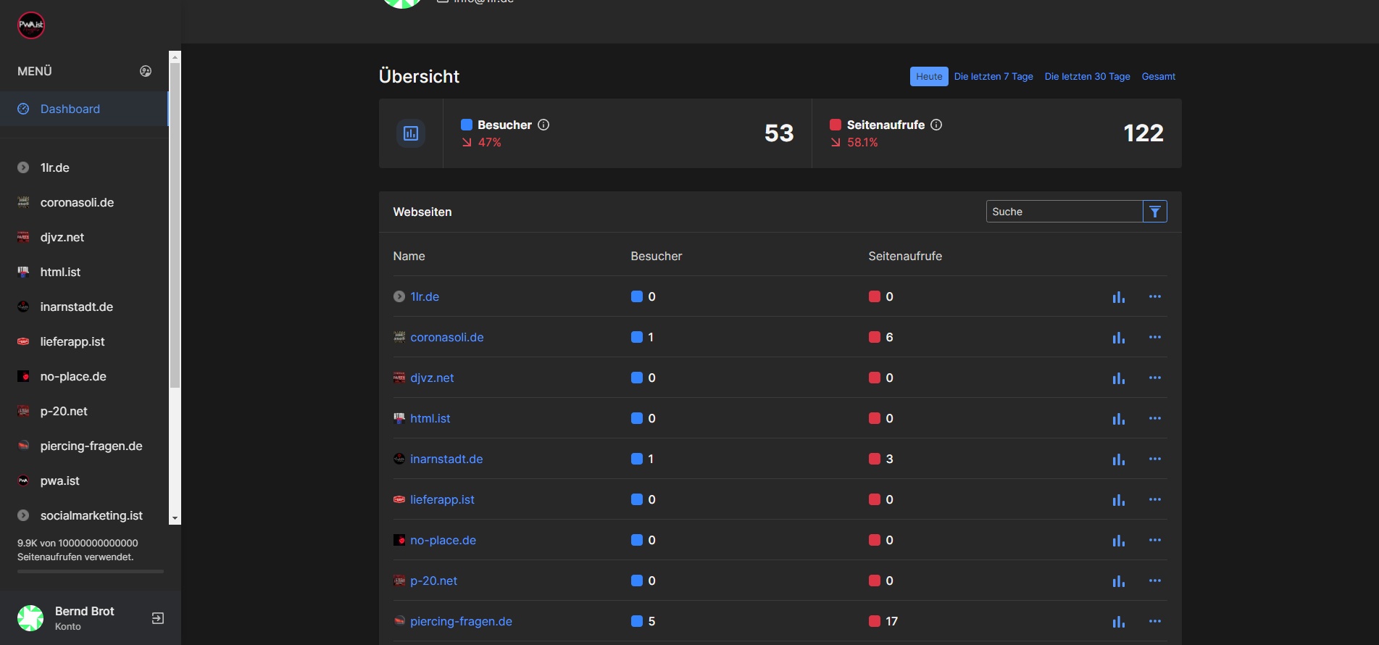Click the sidebar scrollbar down arrow

coord(175,518)
